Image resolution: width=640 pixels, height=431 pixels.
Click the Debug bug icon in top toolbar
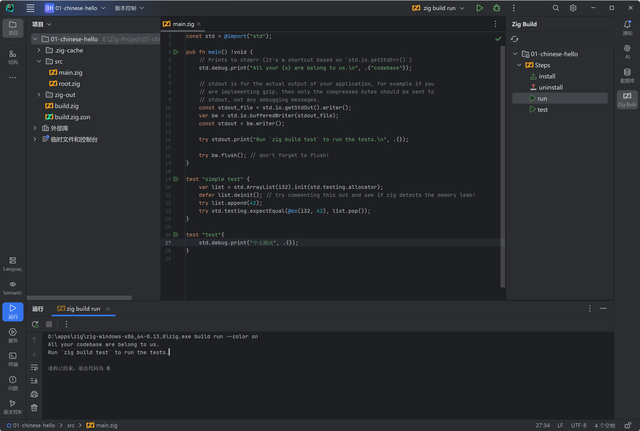(x=496, y=8)
